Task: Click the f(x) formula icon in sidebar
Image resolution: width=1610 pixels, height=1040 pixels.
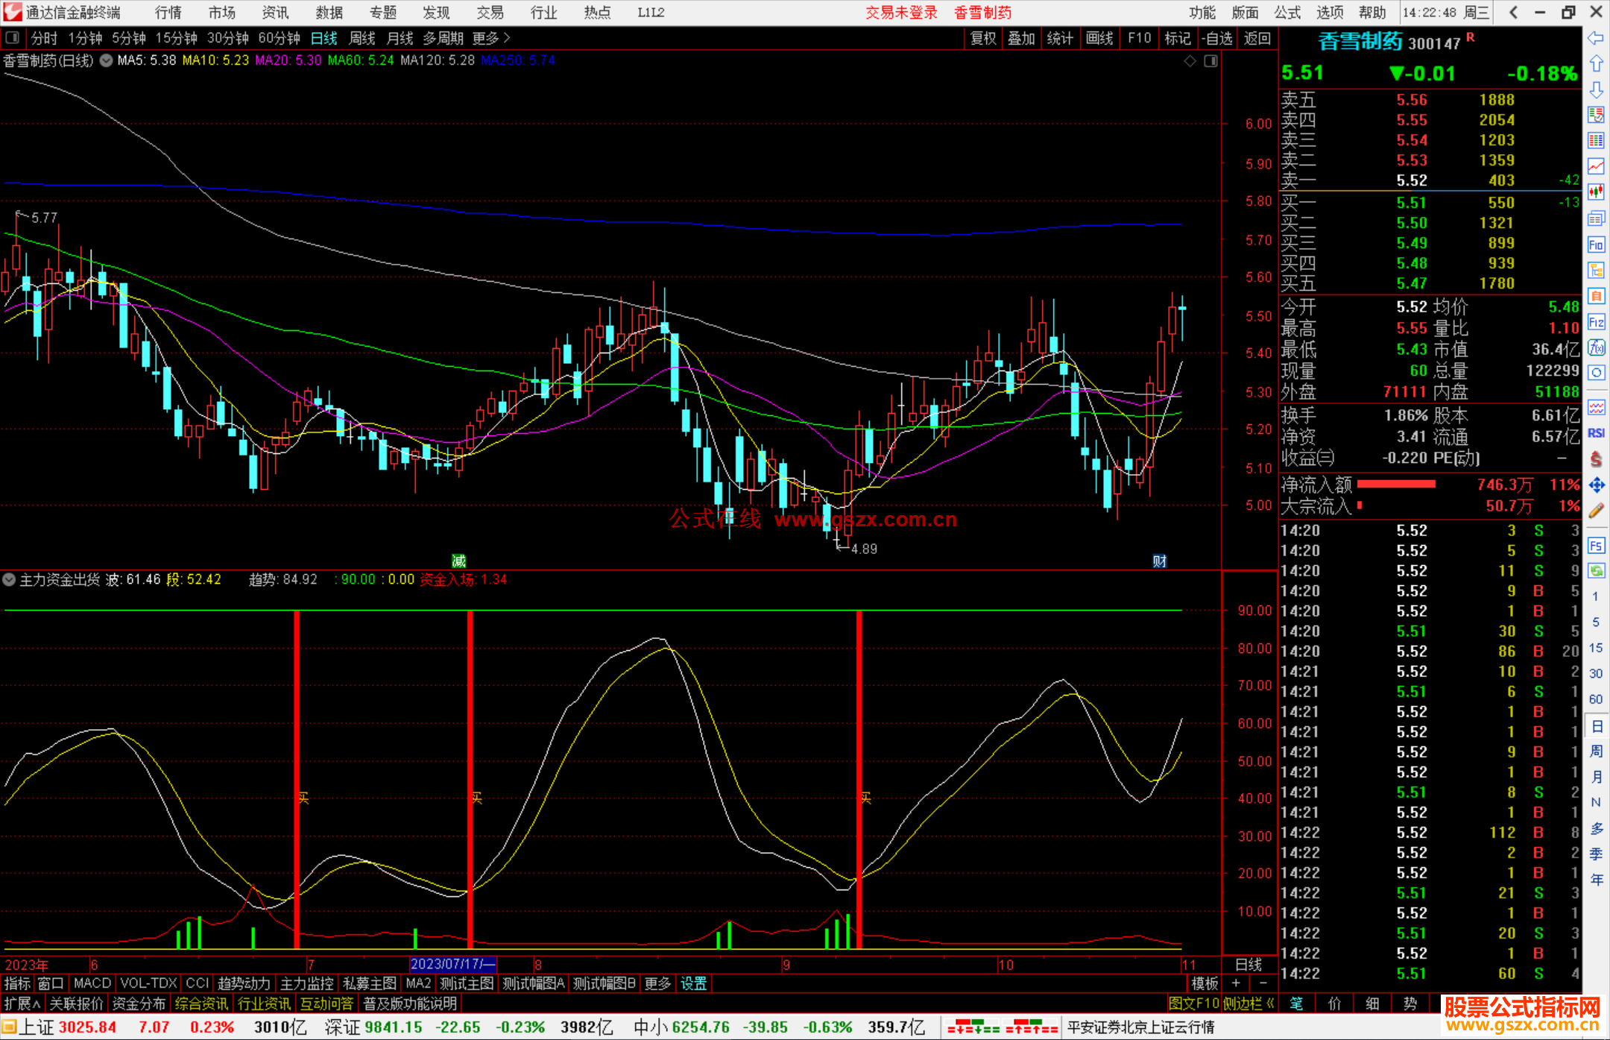Action: 1596,347
